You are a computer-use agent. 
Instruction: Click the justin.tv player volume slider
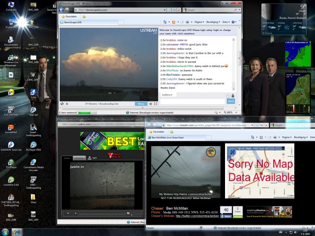[x=137, y=213]
